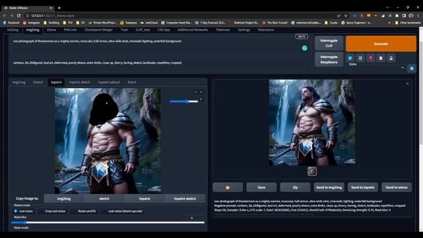Select the Resize and fill option
423x238 pixels.
click(x=85, y=211)
